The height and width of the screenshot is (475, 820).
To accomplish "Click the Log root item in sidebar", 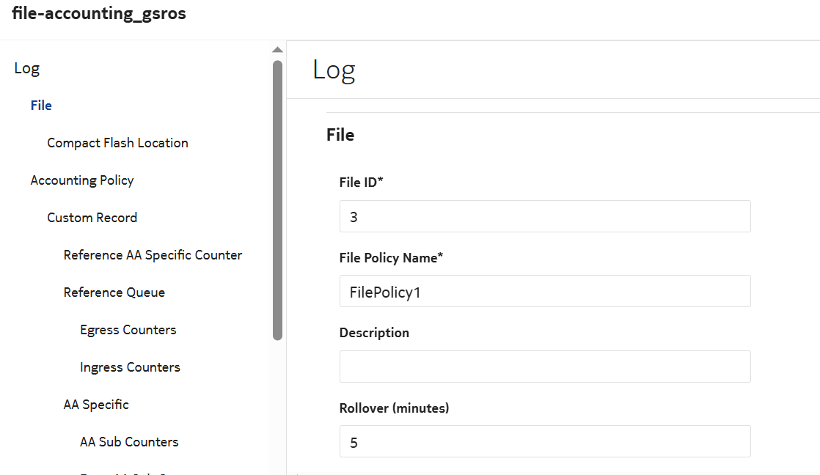I will click(x=26, y=68).
